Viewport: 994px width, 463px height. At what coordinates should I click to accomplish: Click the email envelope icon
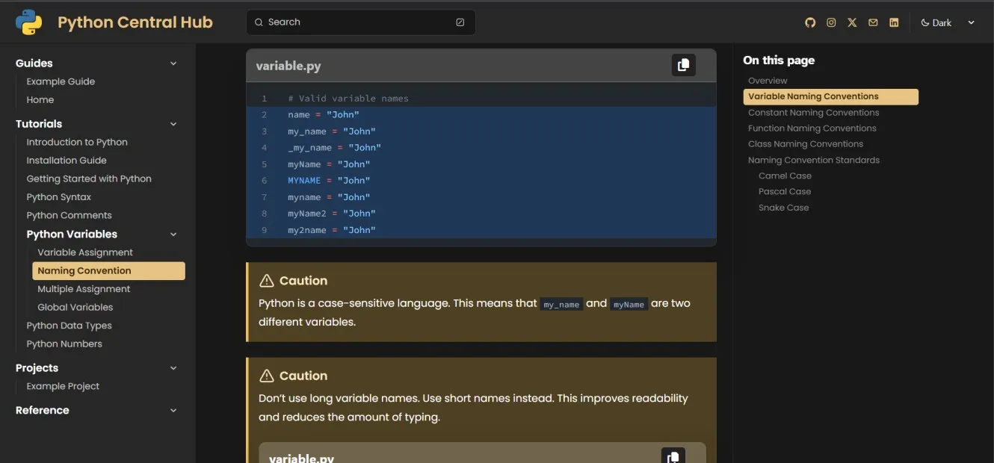click(873, 22)
